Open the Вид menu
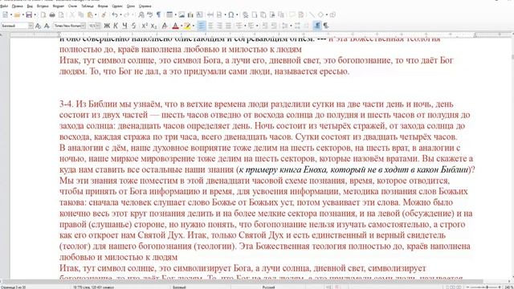 click(x=30, y=6)
